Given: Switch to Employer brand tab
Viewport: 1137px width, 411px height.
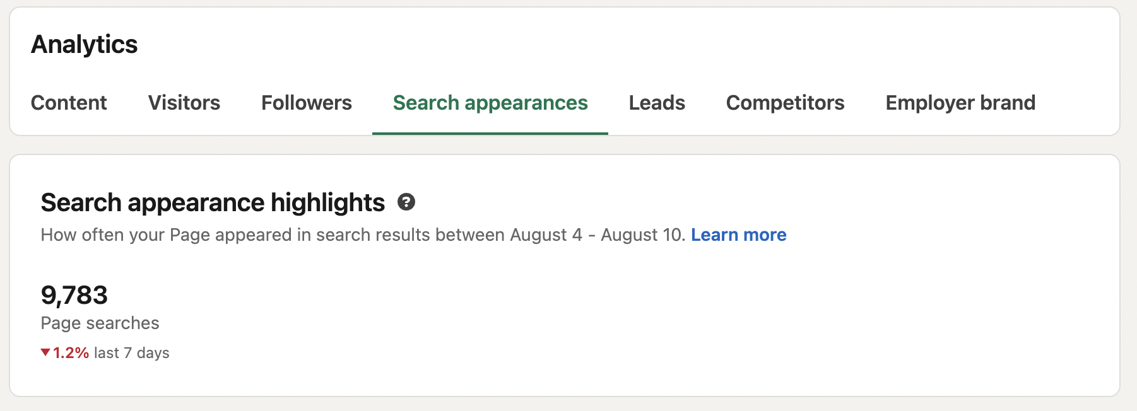Looking at the screenshot, I should point(960,103).
